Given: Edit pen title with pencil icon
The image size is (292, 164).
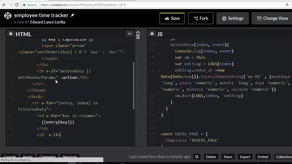Looking at the screenshot, I should pos(72,15).
